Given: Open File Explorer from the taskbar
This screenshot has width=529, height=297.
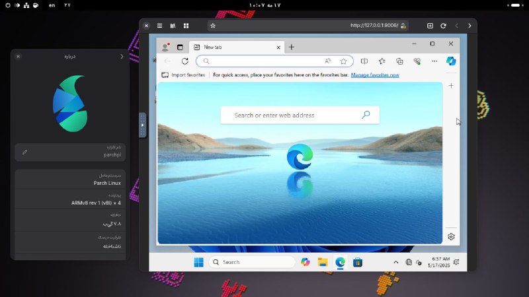Looking at the screenshot, I should tap(323, 262).
